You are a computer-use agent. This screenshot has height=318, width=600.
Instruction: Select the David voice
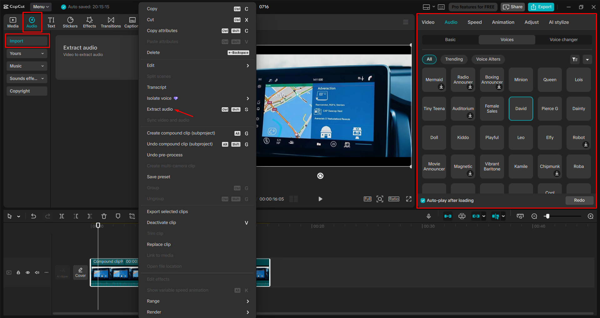[x=520, y=109]
